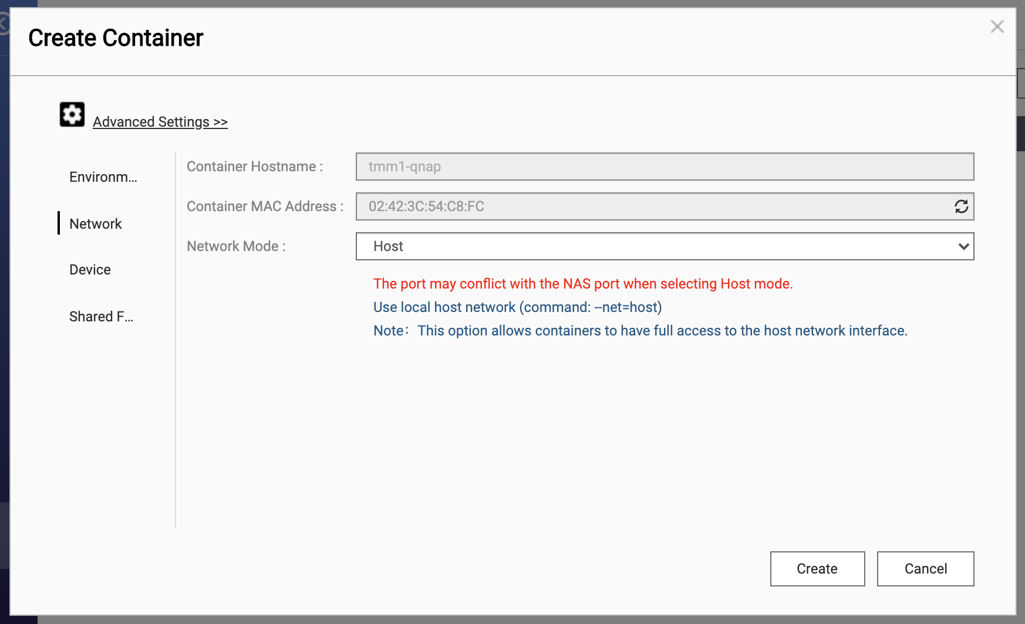Image resolution: width=1025 pixels, height=624 pixels.
Task: Click the Container MAC Address label
Action: (x=265, y=206)
